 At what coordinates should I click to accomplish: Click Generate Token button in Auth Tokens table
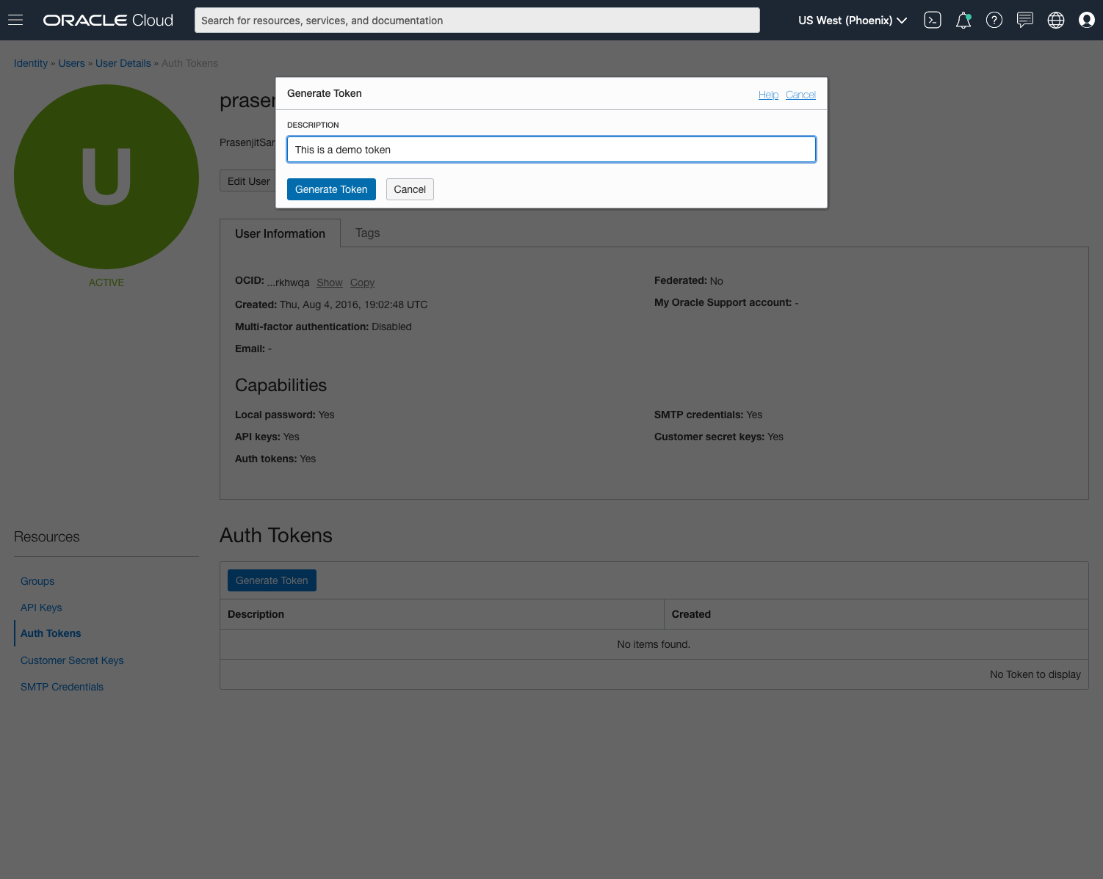click(x=272, y=580)
